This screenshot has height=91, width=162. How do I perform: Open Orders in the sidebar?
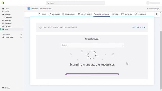coord(7,12)
